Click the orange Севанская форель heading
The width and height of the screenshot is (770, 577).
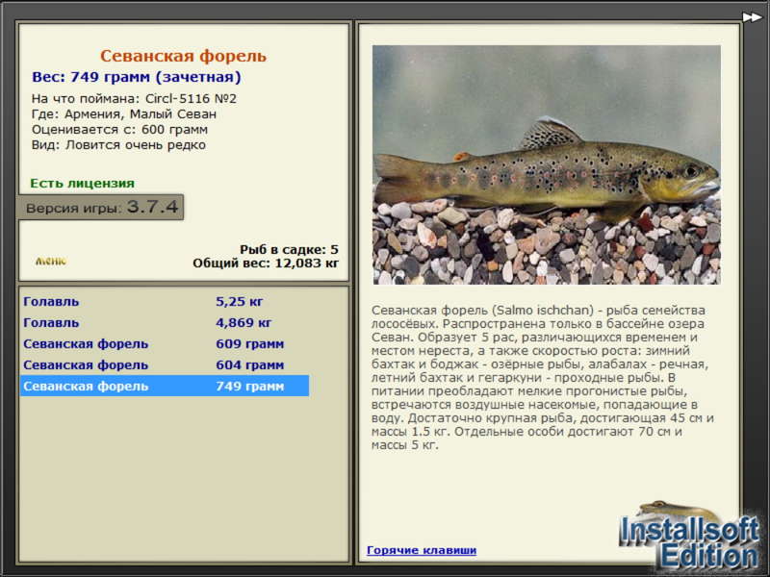point(183,56)
